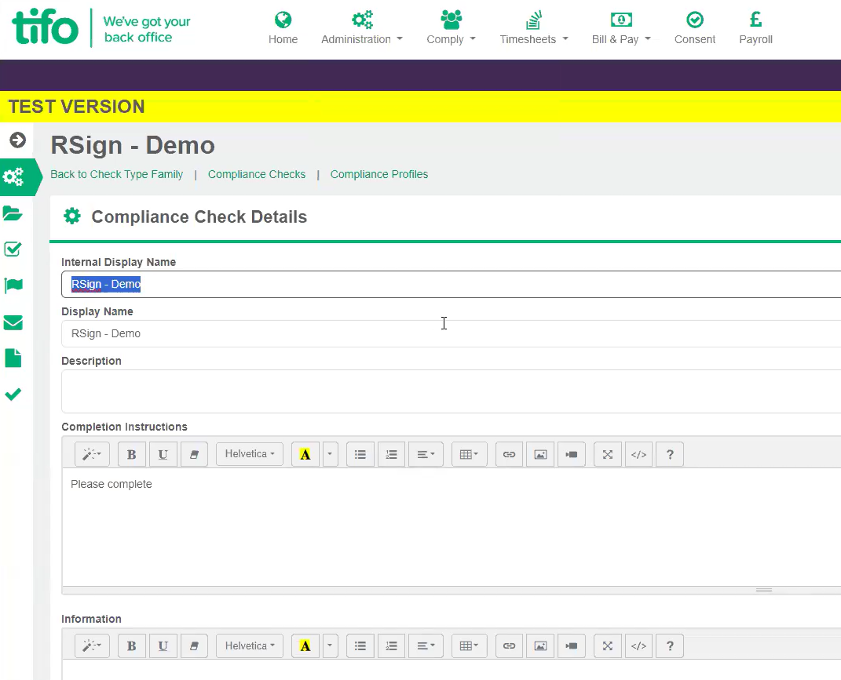Insert bulleted list in Completion Instructions
Image resolution: width=841 pixels, height=680 pixels.
pos(360,454)
